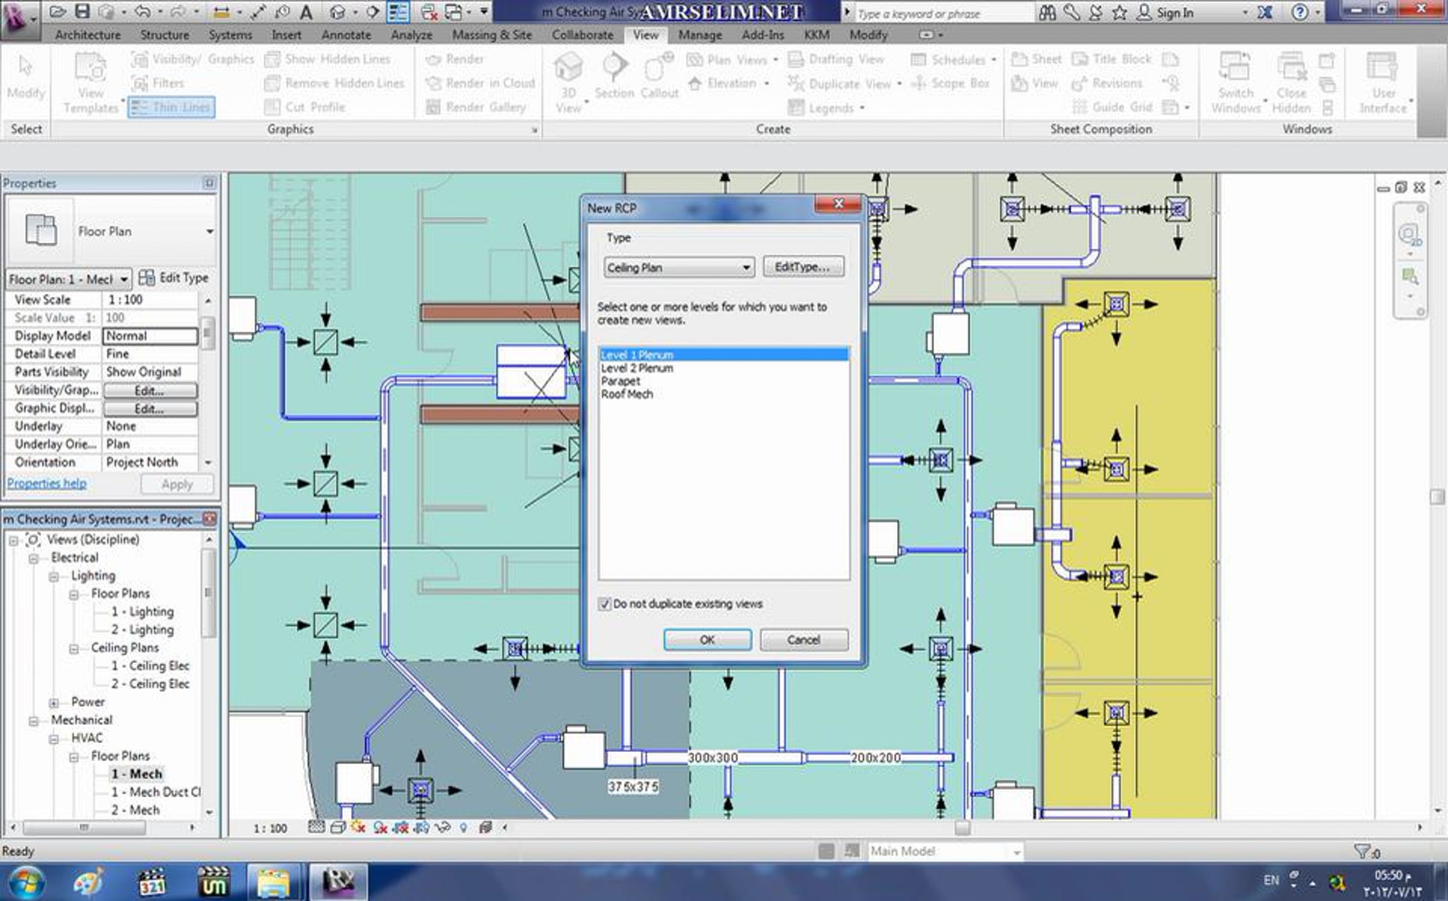1448x901 pixels.
Task: Switch to the Architecture ribbon tab
Action: click(x=87, y=35)
